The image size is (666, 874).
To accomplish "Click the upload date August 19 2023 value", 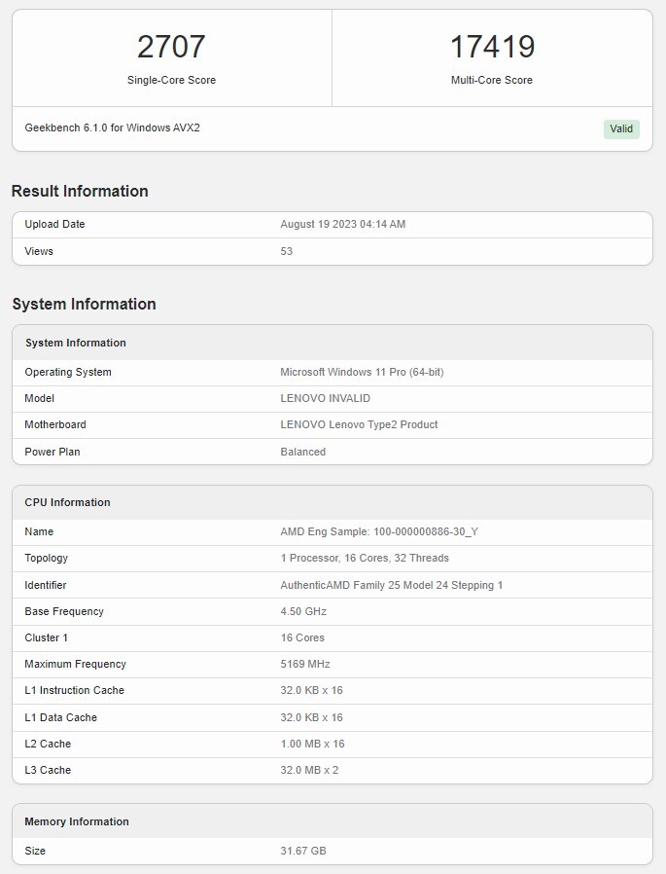I will [x=342, y=224].
